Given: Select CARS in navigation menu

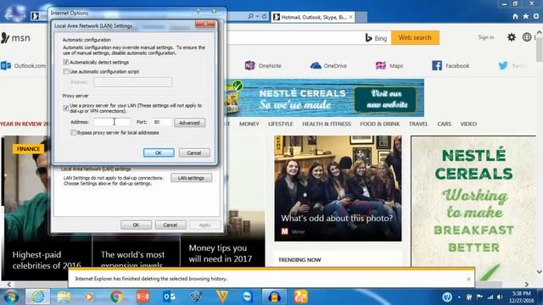Looking at the screenshot, I should (x=444, y=124).
